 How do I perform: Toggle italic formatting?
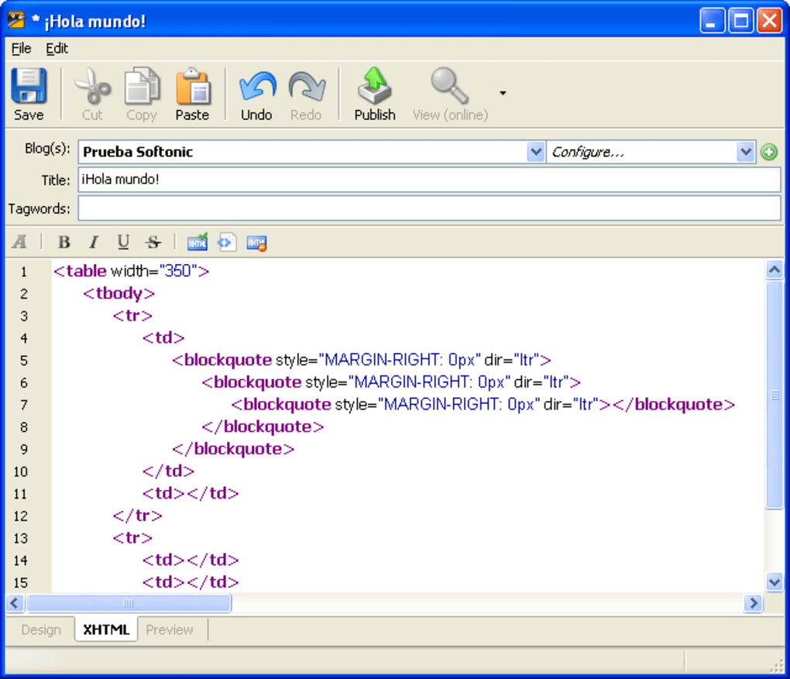pos(94,242)
